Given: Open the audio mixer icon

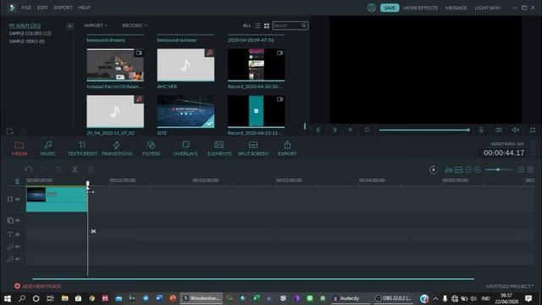Looking at the screenshot, I should (x=448, y=169).
